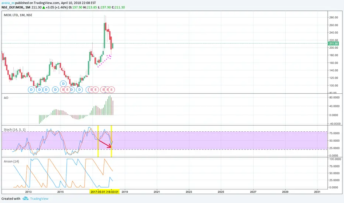Click the green 211.30 current price label
This screenshot has height=203, width=344.
[x=333, y=44]
